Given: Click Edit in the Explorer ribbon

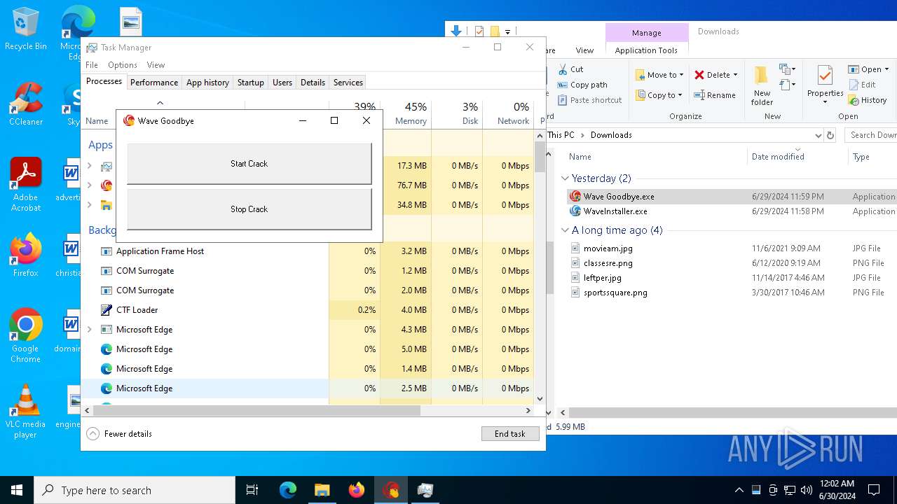Looking at the screenshot, I should click(x=862, y=85).
